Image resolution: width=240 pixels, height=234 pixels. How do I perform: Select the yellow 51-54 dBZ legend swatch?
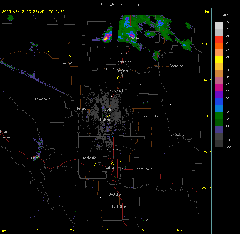(x=219, y=60)
